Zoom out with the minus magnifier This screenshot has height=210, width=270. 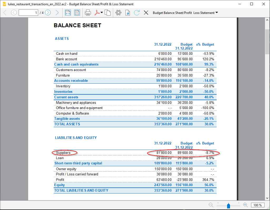click(211, 205)
